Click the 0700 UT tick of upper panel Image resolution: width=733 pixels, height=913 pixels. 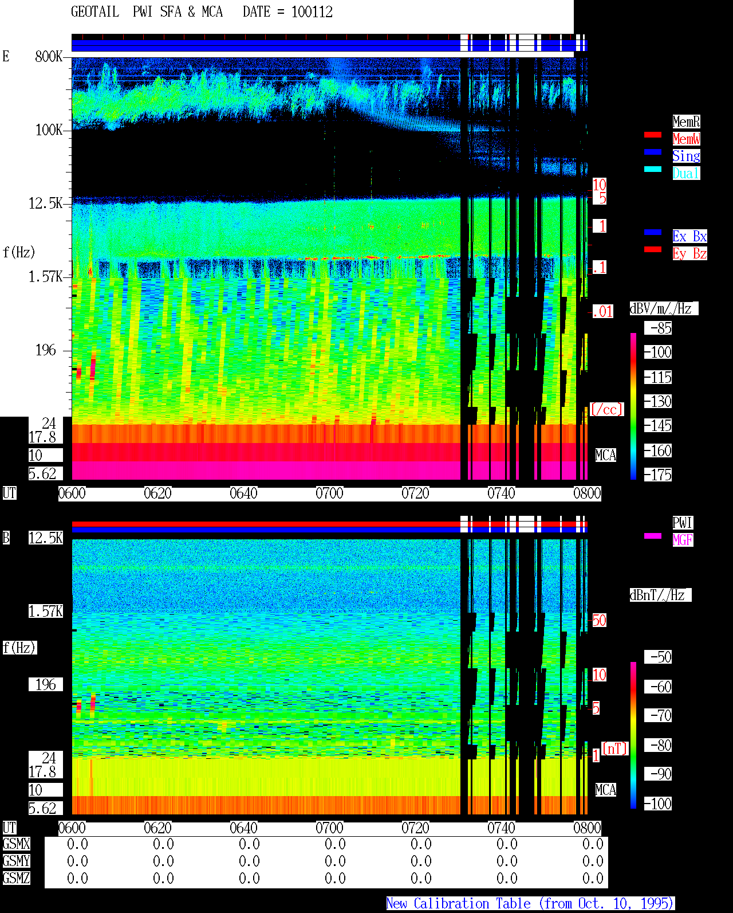(329, 493)
